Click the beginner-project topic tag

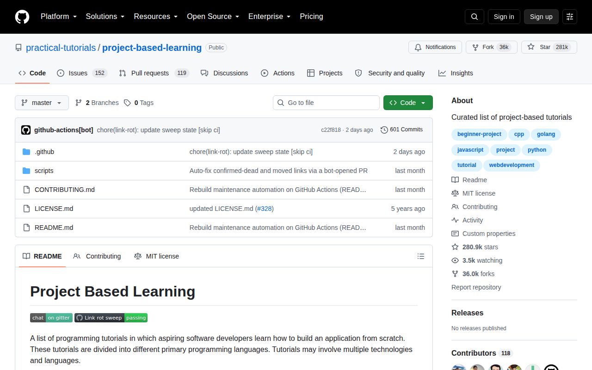click(479, 134)
